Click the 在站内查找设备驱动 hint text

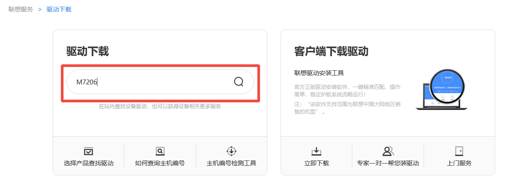pos(160,107)
